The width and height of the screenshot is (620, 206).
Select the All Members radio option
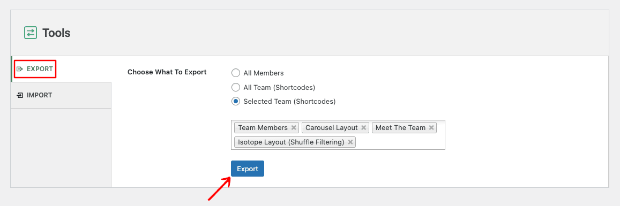coord(236,73)
